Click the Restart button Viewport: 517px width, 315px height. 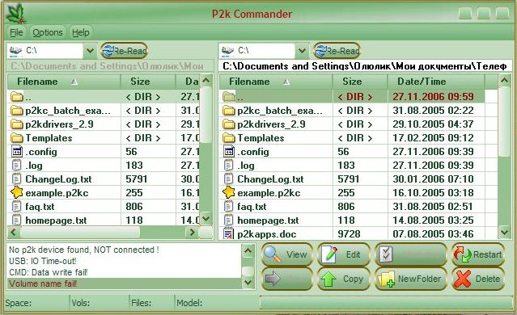(478, 254)
